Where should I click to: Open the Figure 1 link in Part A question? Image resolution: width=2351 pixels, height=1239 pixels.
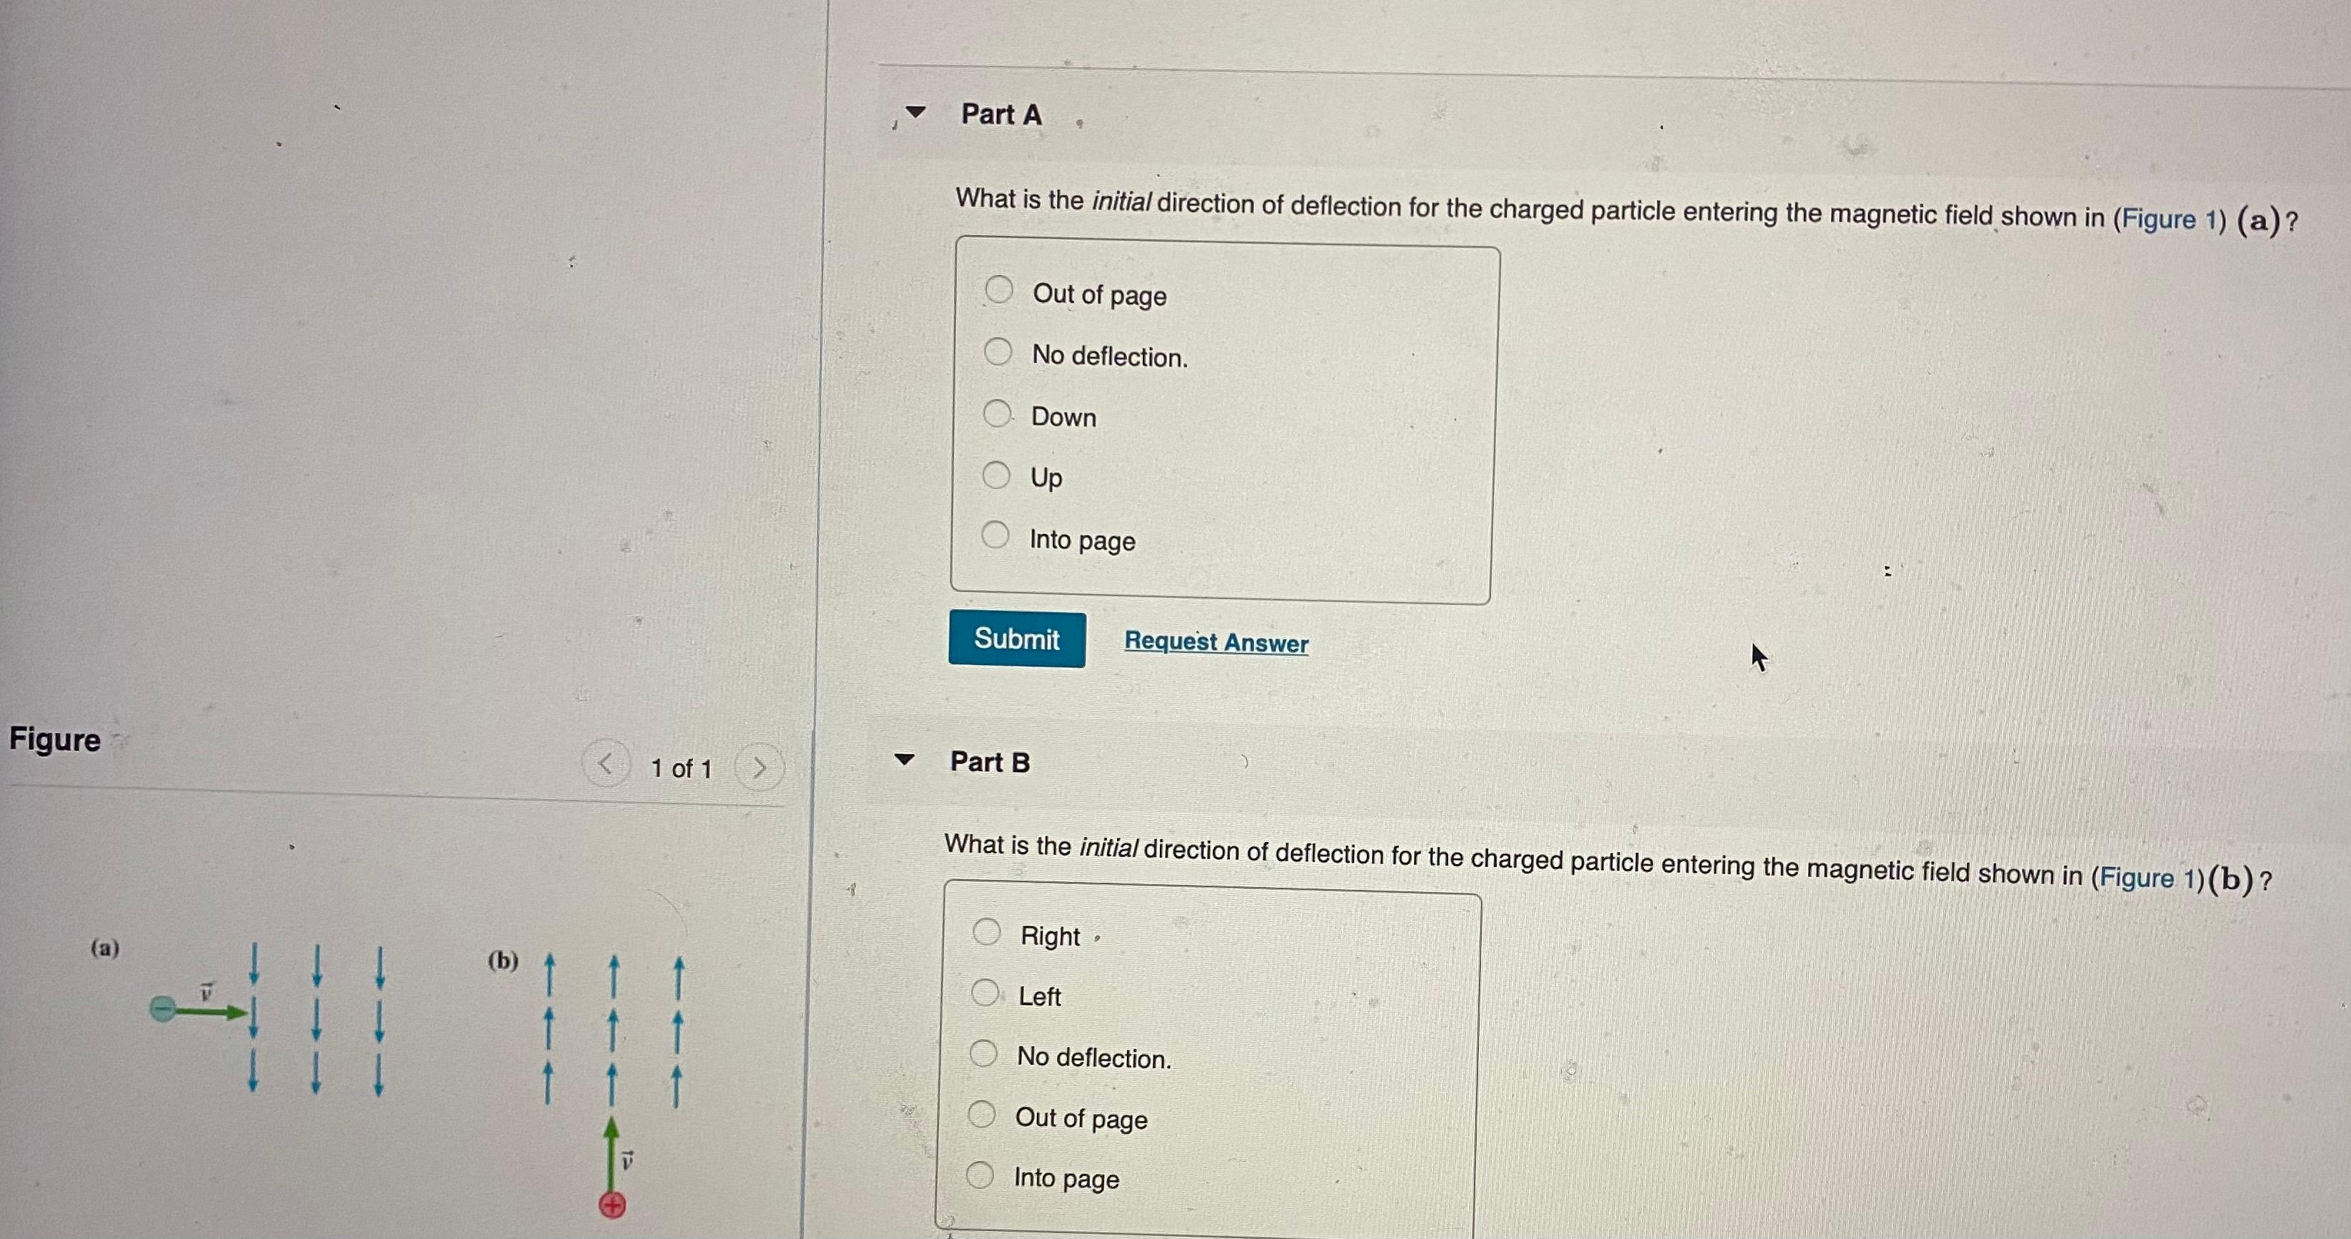tap(2168, 219)
